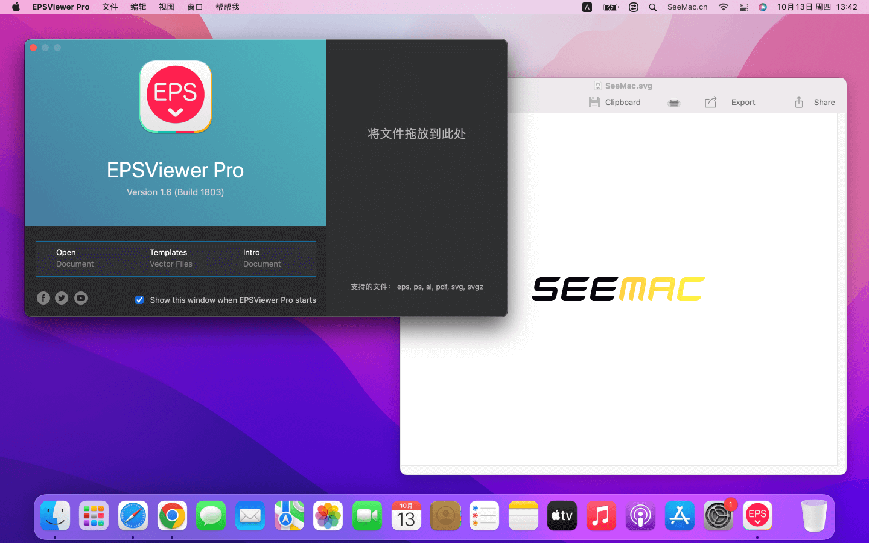Click the Siri icon in menu bar
869x543 pixels.
tap(763, 7)
